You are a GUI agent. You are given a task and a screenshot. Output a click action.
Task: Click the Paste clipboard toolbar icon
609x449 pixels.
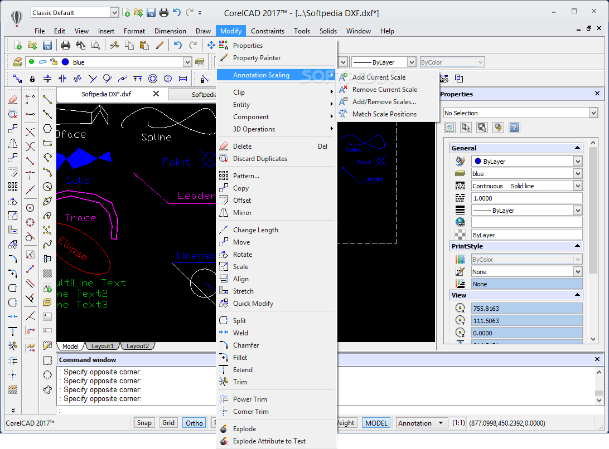tap(144, 46)
